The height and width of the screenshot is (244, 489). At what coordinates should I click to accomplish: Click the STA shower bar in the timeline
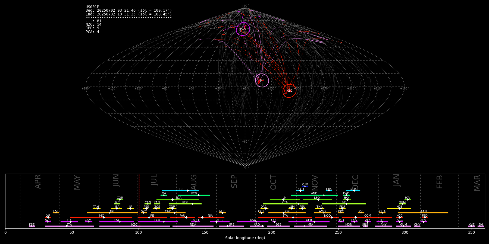click(x=285, y=217)
